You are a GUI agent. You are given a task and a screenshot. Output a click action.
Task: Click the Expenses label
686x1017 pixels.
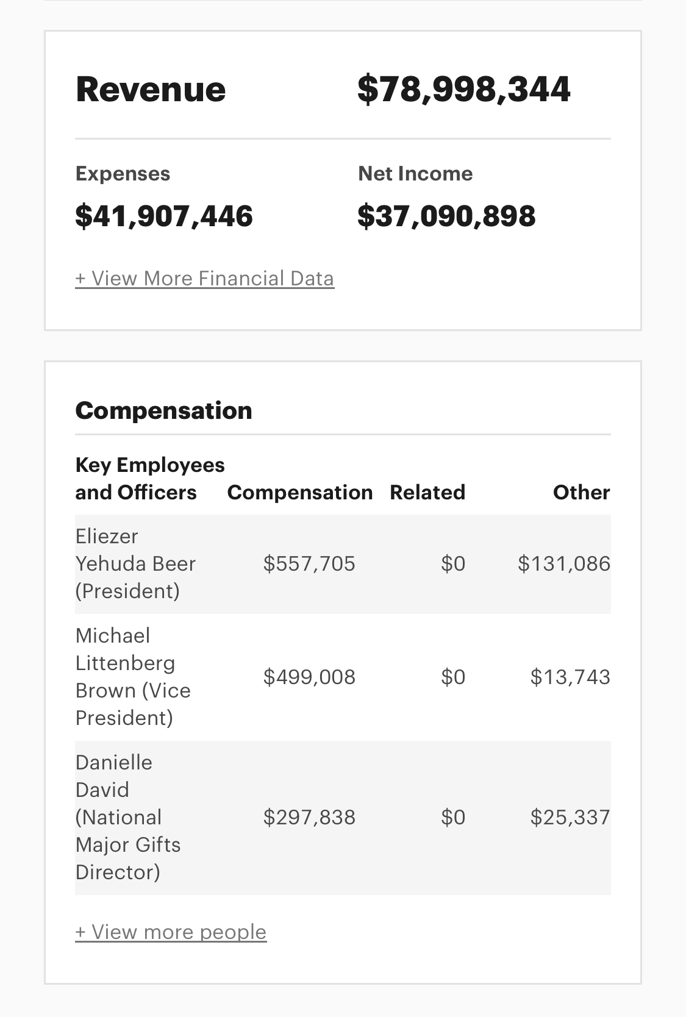pyautogui.click(x=123, y=174)
